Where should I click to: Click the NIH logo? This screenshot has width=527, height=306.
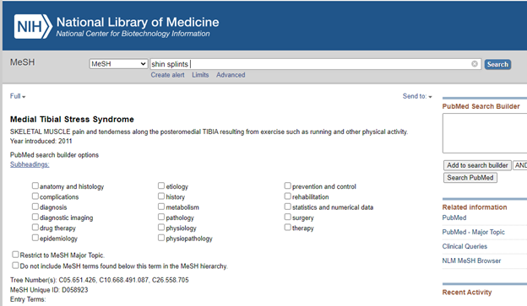pyautogui.click(x=33, y=26)
